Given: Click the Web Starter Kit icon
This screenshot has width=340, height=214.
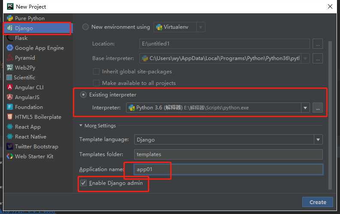Looking at the screenshot, I should click(x=10, y=156).
